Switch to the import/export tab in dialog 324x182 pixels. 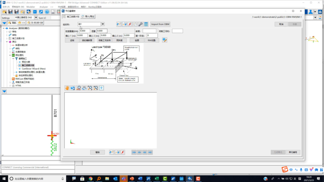[x=88, y=16]
